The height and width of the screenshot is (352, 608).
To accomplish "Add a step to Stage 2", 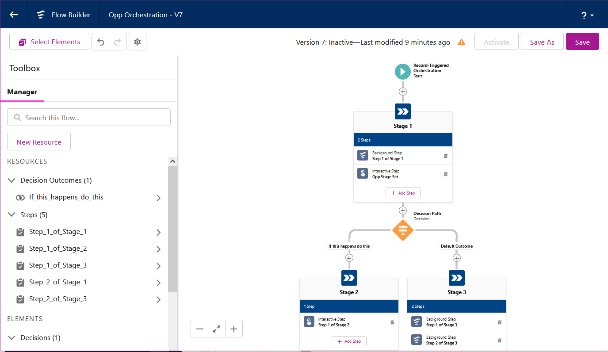I will (349, 341).
